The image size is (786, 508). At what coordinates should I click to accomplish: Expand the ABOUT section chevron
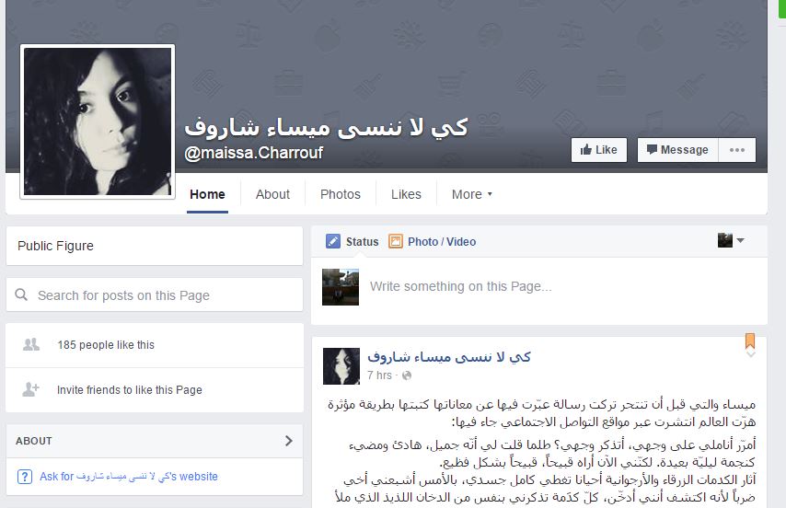pos(289,441)
